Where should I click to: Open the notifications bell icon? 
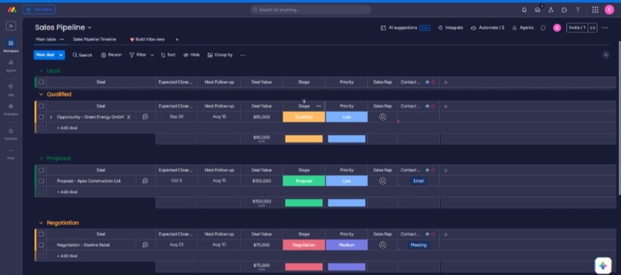525,10
